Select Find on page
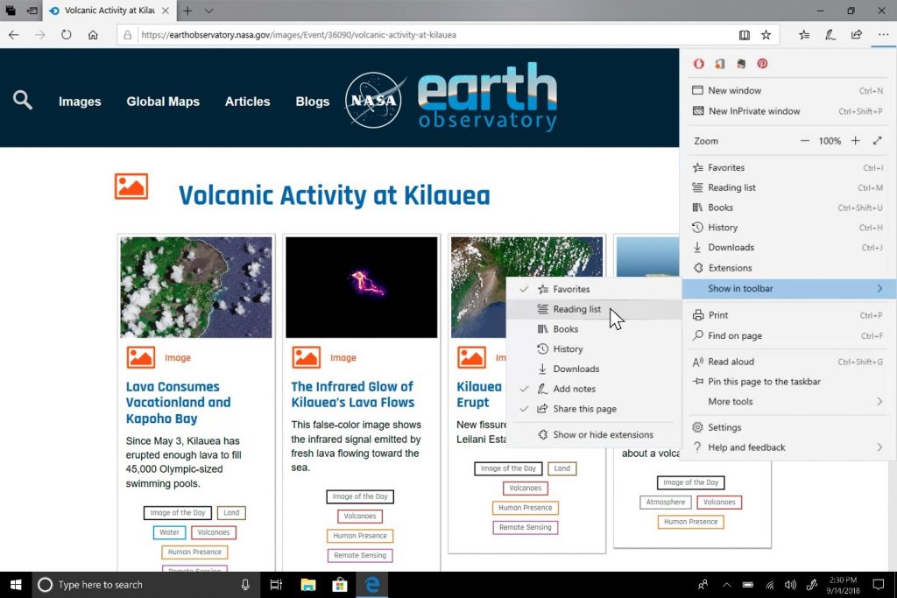The height and width of the screenshot is (598, 897). [x=788, y=335]
